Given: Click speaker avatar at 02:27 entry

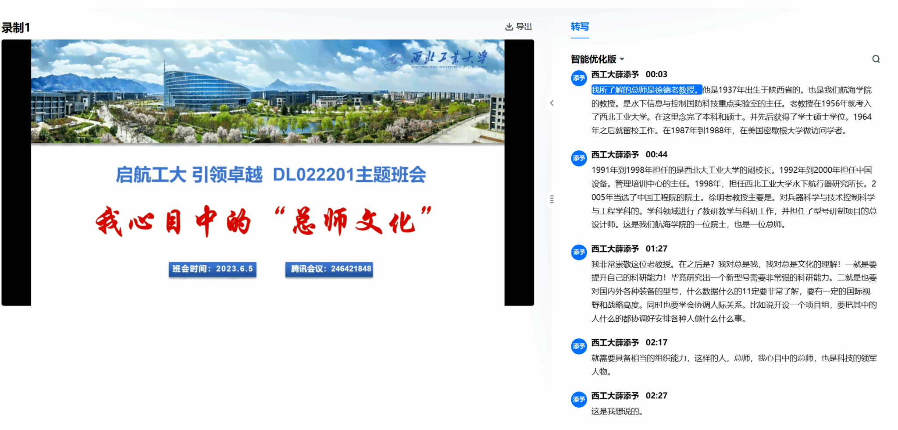Looking at the screenshot, I should (x=579, y=399).
